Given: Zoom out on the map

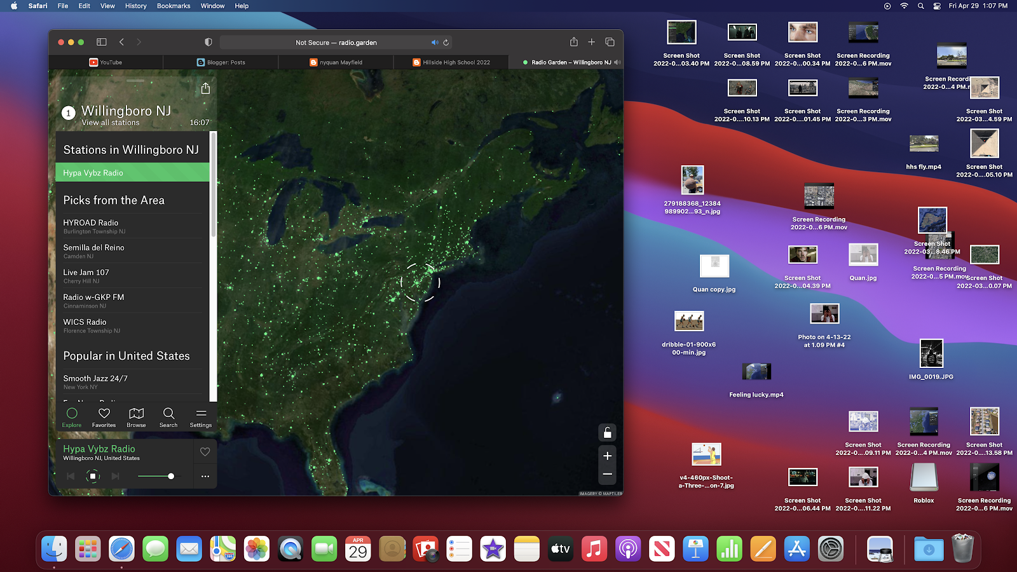Looking at the screenshot, I should click(x=607, y=474).
